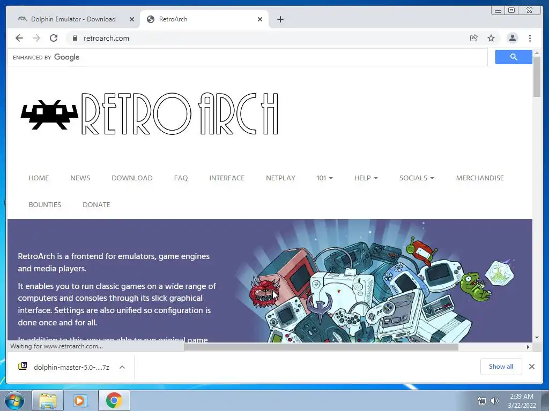Open the Chrome profile avatar

tap(512, 38)
